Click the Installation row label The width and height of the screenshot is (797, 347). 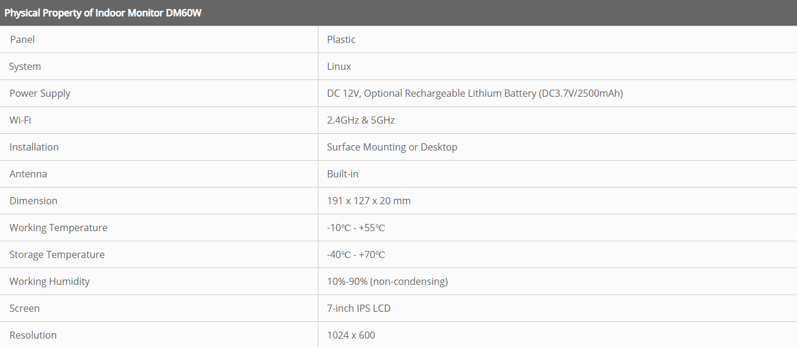coord(34,147)
